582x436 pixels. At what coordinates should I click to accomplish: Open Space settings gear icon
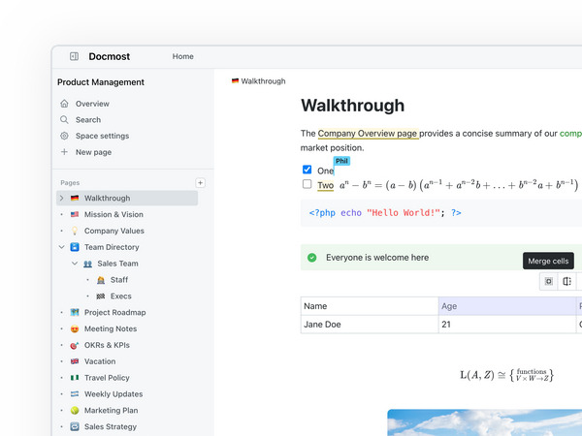coord(64,136)
